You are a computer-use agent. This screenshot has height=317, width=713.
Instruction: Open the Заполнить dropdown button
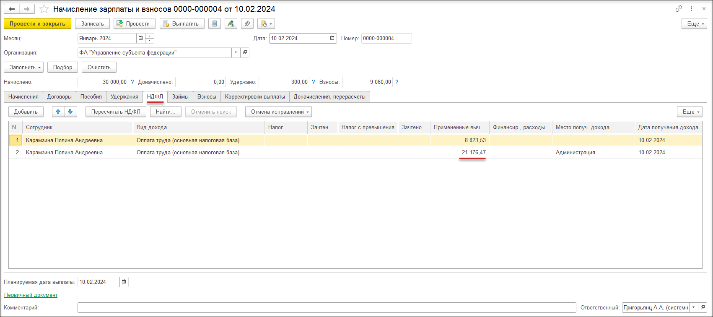(x=23, y=67)
